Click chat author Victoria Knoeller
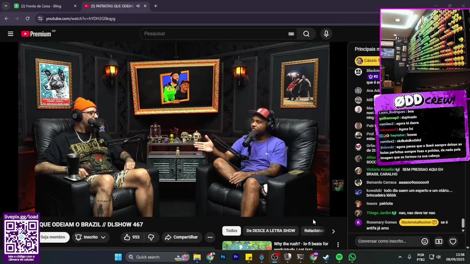Image resolution: width=470 pixels, height=264 pixels. (380, 169)
